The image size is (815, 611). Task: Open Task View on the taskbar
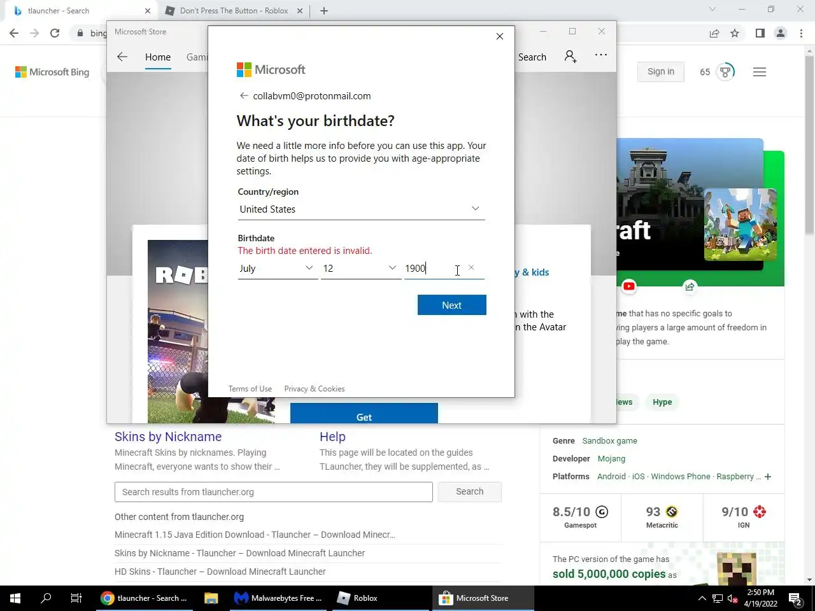(76, 598)
